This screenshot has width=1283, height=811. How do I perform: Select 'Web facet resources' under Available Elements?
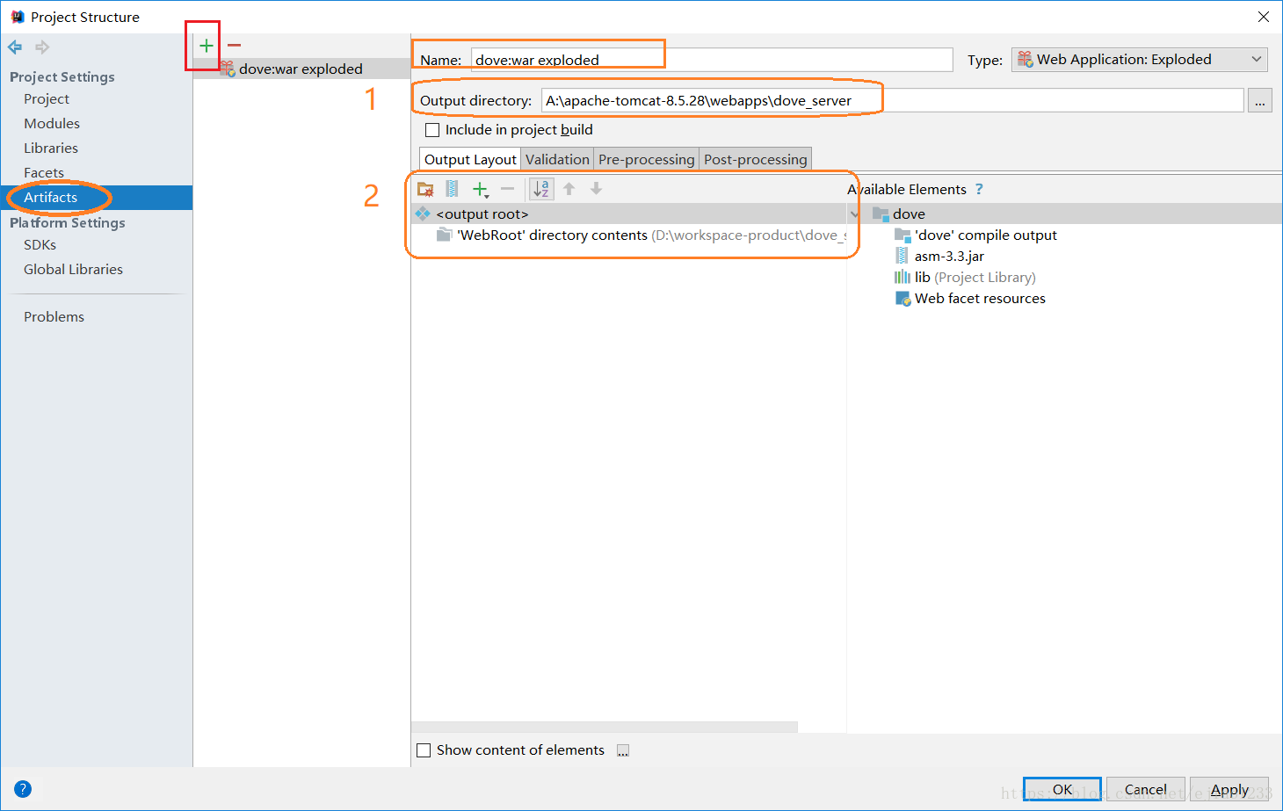tap(979, 298)
